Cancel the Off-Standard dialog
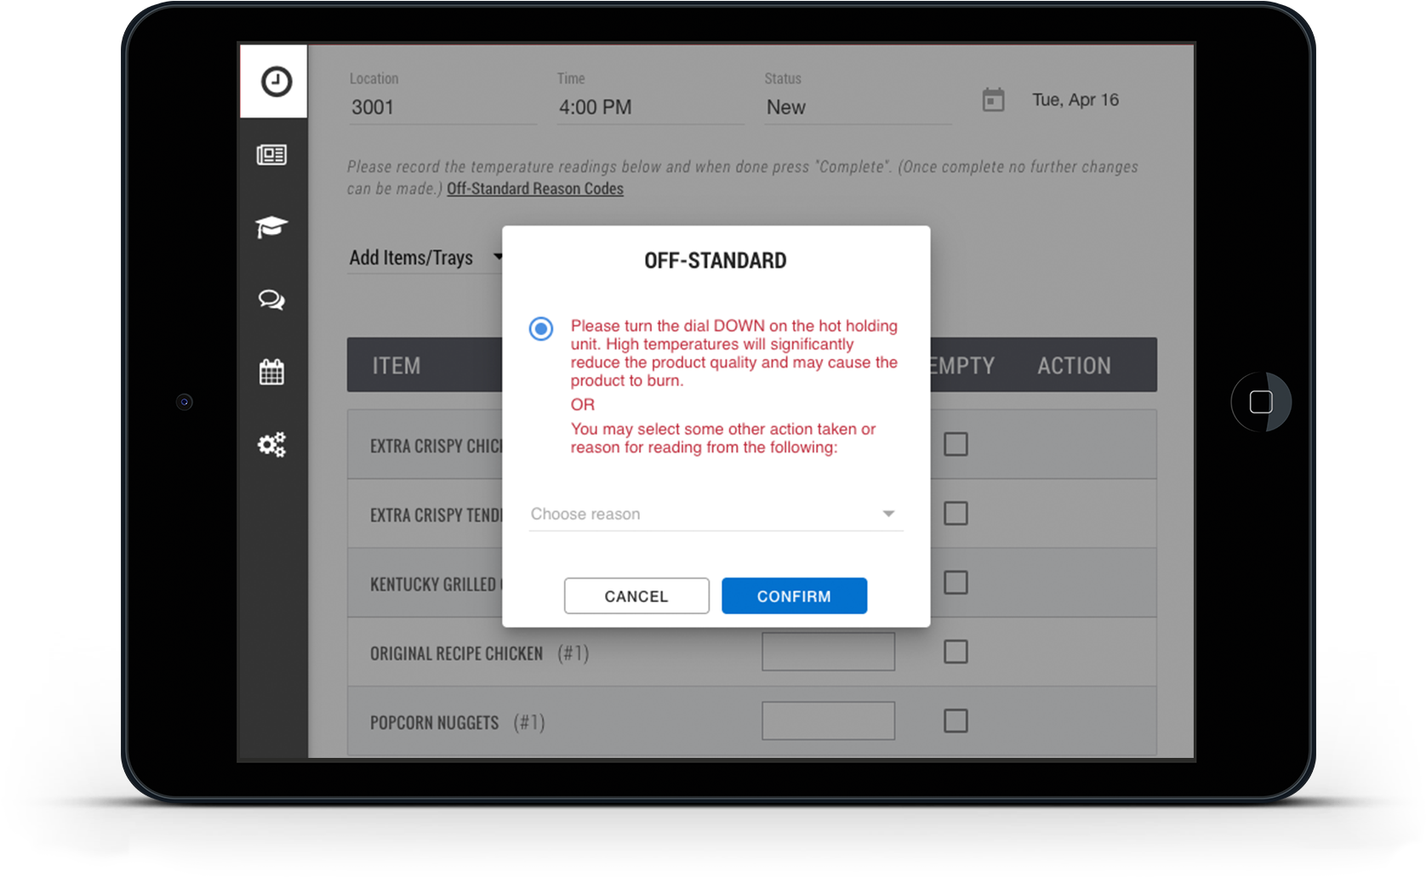1426x877 pixels. pos(636,596)
